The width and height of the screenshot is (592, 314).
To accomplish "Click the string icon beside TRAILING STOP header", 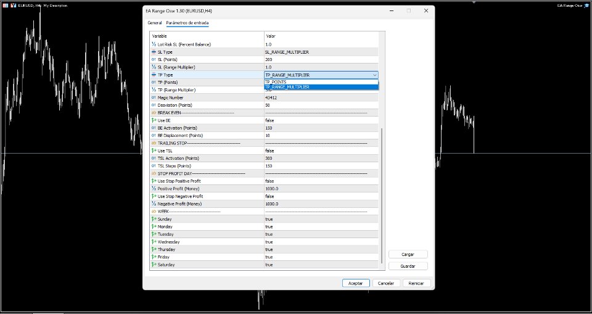I will (154, 143).
